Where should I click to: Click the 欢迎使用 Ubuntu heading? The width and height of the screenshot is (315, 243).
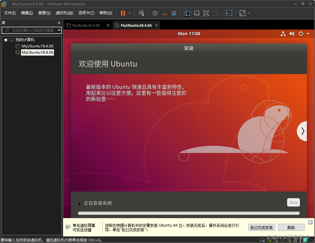pos(108,64)
